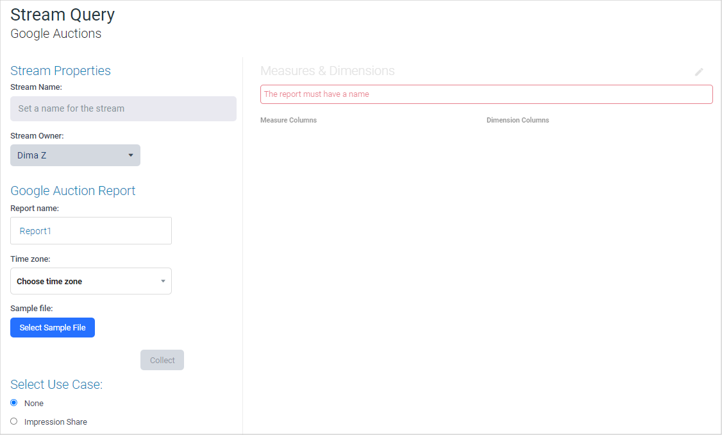The height and width of the screenshot is (435, 722).
Task: Click the Dimension Columns header
Action: point(517,120)
